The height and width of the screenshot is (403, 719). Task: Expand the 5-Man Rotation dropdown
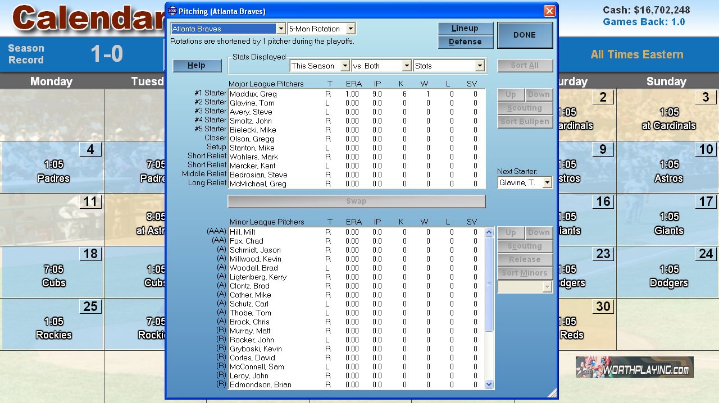click(351, 29)
